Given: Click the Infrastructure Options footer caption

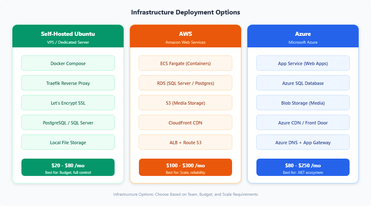Looking at the screenshot, I should [x=185, y=194].
